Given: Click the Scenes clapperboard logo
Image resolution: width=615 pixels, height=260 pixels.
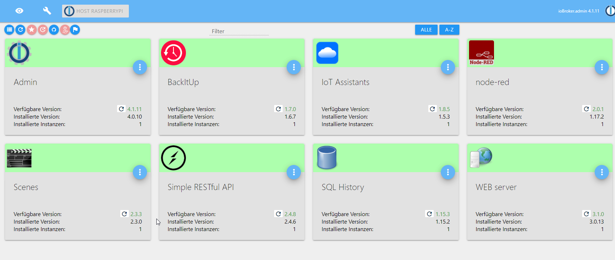Looking at the screenshot, I should pyautogui.click(x=19, y=158).
